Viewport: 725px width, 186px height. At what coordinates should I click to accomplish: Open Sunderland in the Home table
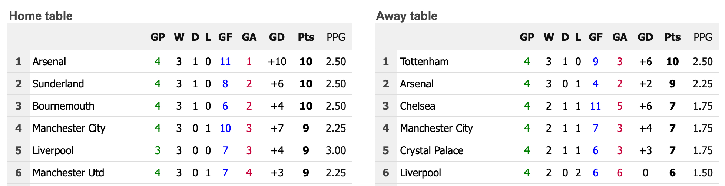[x=58, y=84]
